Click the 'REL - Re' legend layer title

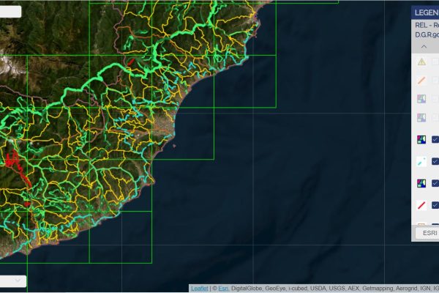pos(427,25)
